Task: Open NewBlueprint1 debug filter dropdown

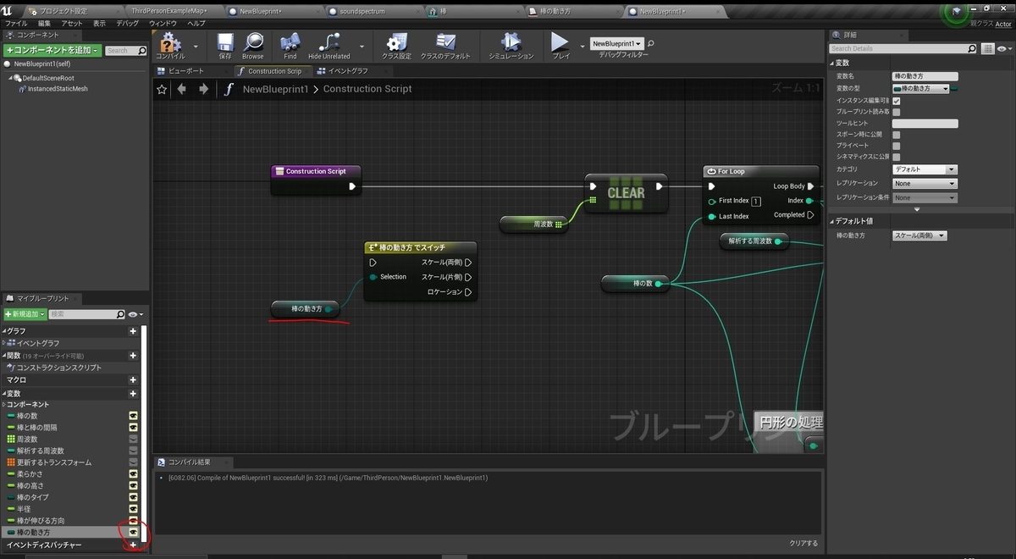Action: point(616,43)
